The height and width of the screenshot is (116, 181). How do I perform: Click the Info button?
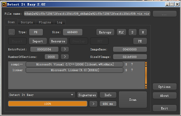tap(108, 95)
